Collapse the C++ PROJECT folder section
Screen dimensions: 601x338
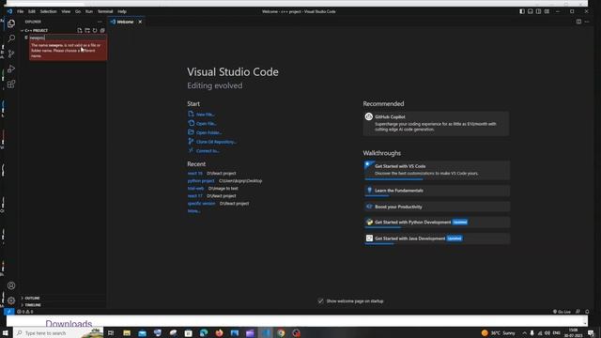[36, 30]
